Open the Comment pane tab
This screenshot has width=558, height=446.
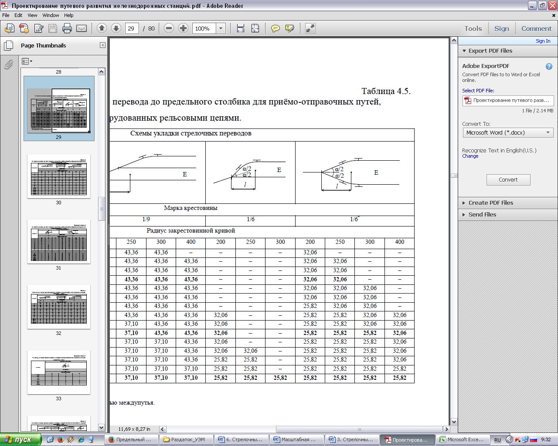pyautogui.click(x=536, y=29)
